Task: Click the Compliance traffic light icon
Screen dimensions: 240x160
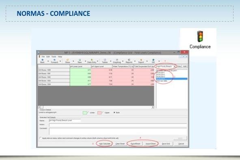Action: click(x=200, y=36)
